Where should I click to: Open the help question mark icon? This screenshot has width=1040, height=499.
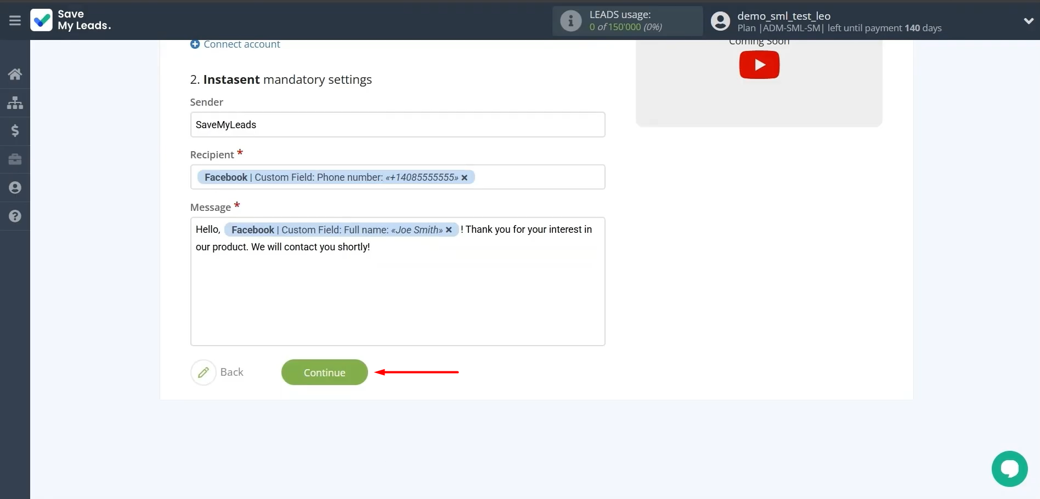15,216
